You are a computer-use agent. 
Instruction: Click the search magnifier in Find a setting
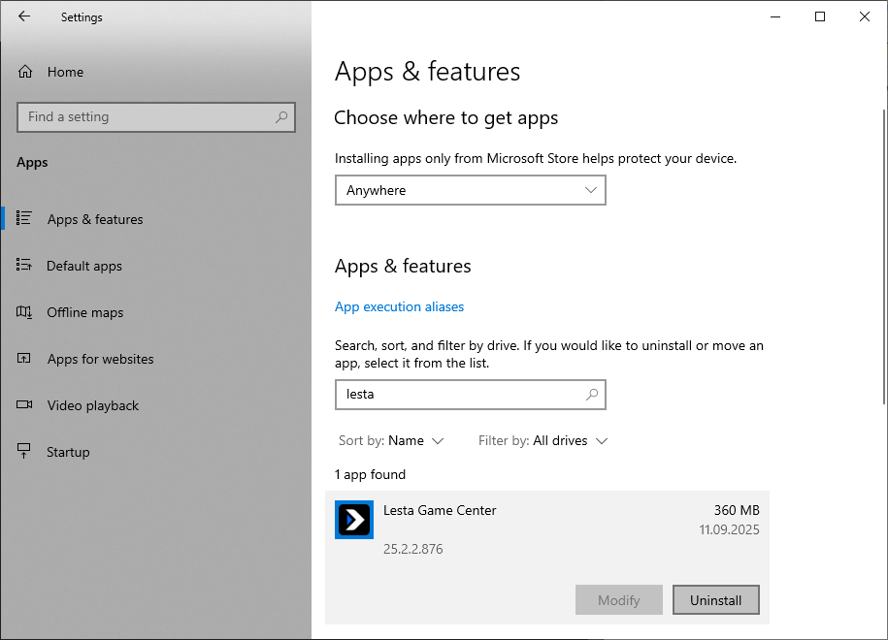pyautogui.click(x=281, y=117)
